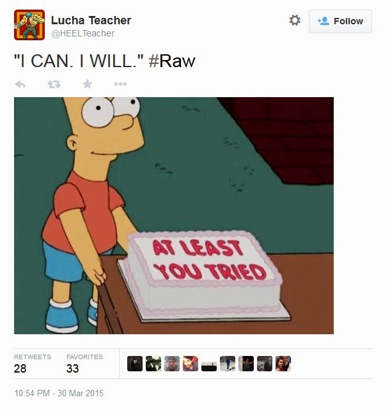Open the fourth liker avatar
The height and width of the screenshot is (409, 390).
tap(191, 364)
